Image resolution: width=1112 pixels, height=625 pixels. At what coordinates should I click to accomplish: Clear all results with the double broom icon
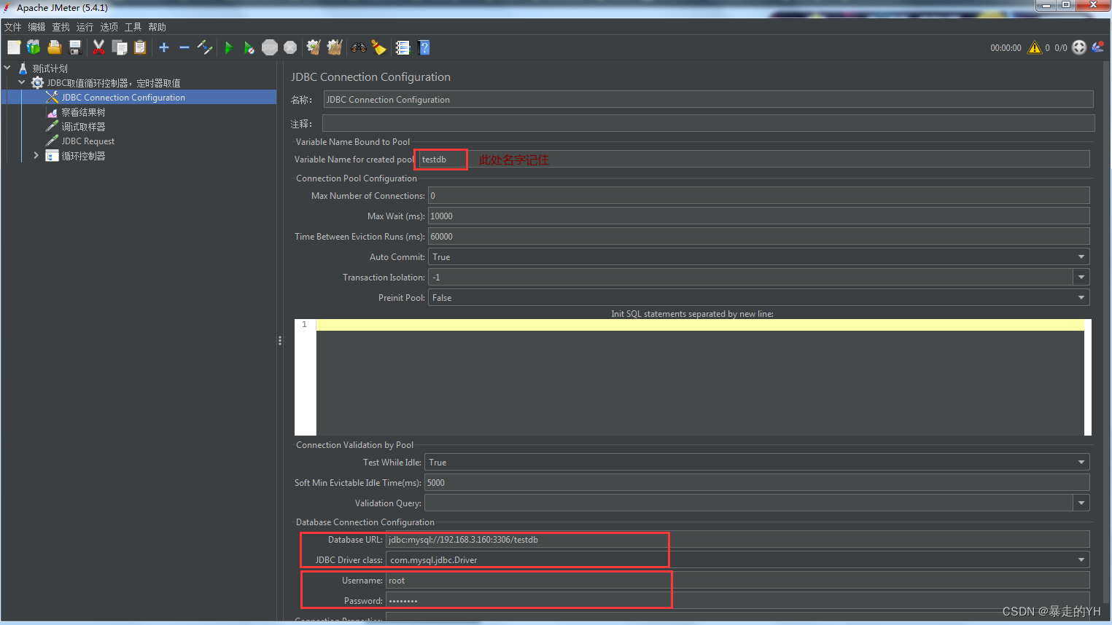point(334,47)
